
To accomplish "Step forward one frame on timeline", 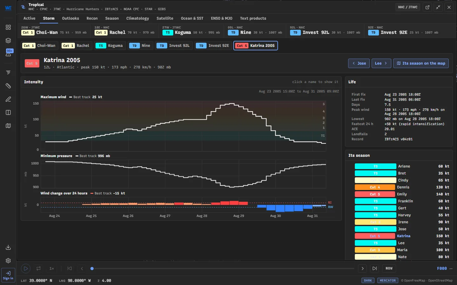I will (x=362, y=269).
